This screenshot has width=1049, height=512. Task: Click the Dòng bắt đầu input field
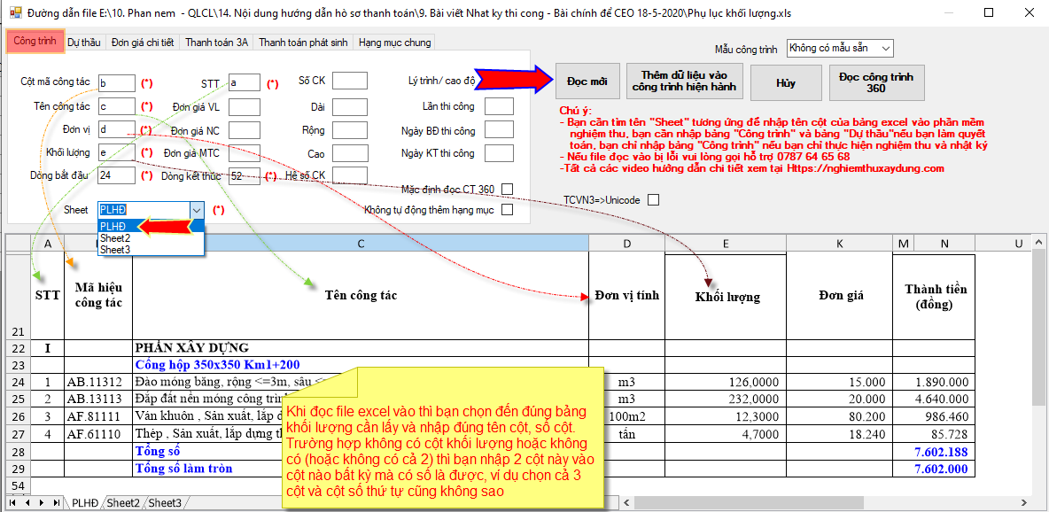point(116,175)
